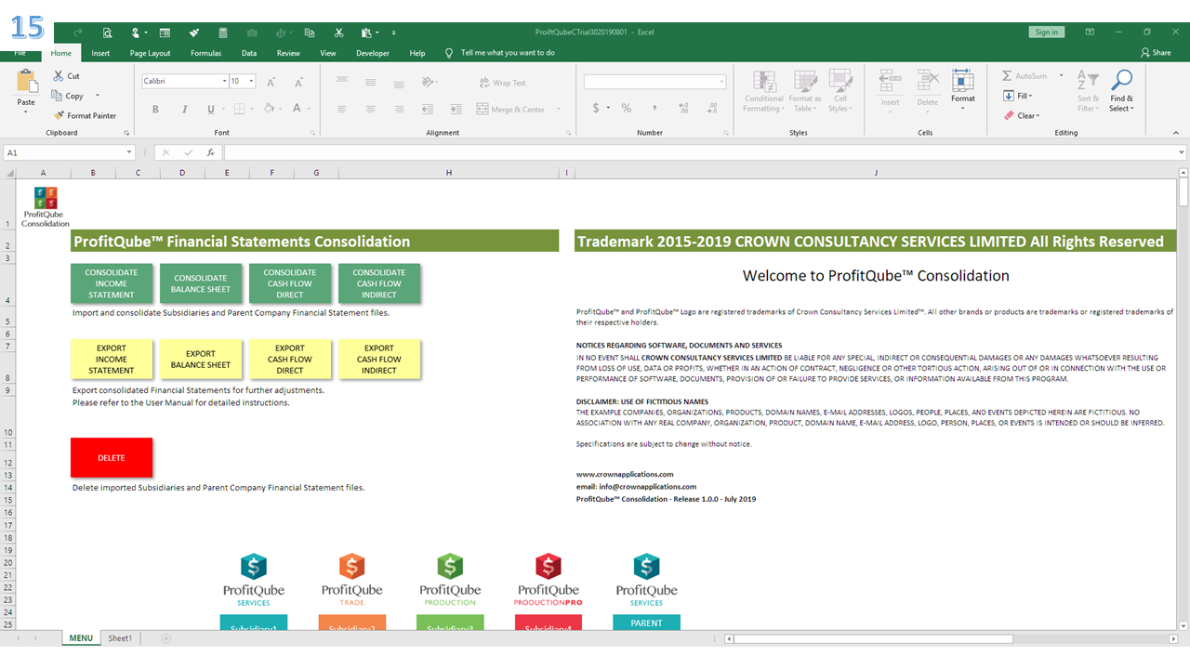Switch to the Insert ribbon tab
1190x669 pixels.
pyautogui.click(x=100, y=53)
